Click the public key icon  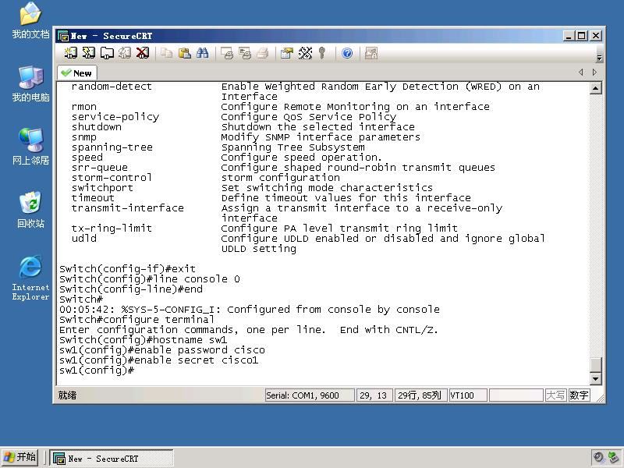(x=322, y=53)
